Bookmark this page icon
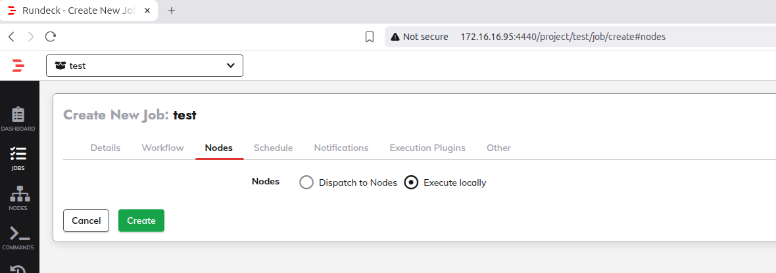Viewport: 776px width, 273px height. [370, 37]
